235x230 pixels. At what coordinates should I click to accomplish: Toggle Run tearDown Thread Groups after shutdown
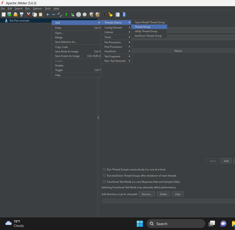tap(104, 175)
